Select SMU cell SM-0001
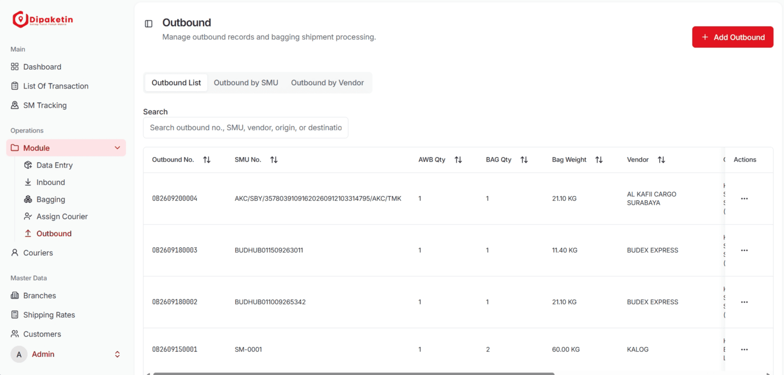This screenshot has width=784, height=375. (x=248, y=349)
